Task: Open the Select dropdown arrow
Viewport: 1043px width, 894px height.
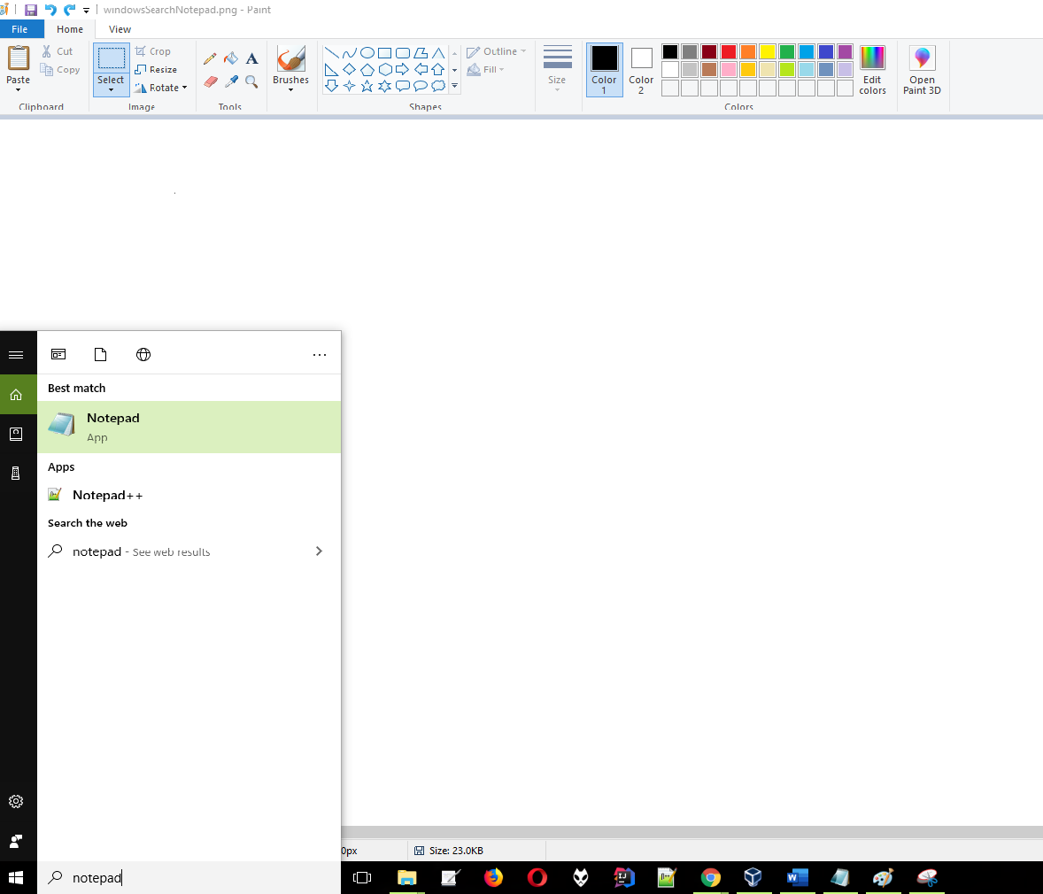Action: tap(111, 89)
